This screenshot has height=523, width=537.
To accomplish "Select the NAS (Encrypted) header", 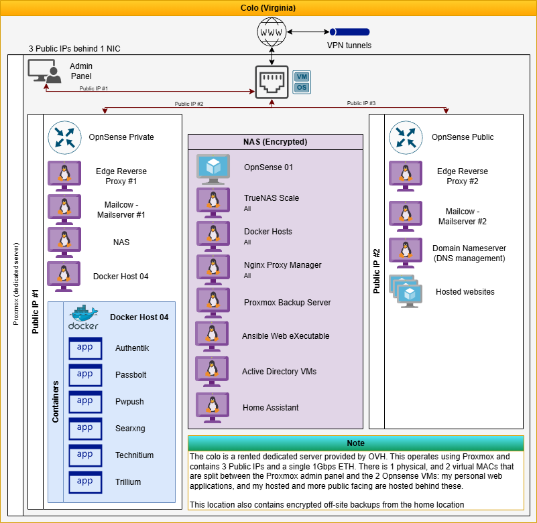I will tap(275, 142).
